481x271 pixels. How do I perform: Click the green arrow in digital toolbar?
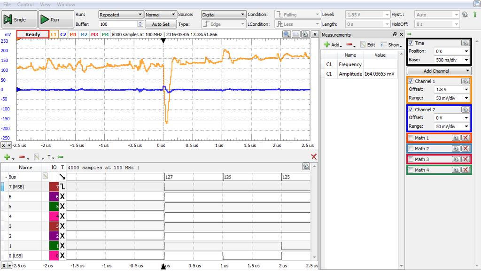(61, 157)
